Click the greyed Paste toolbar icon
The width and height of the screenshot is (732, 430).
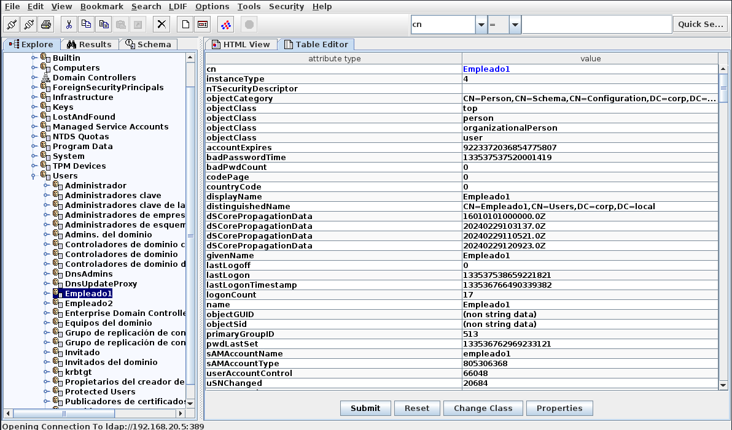[x=120, y=25]
